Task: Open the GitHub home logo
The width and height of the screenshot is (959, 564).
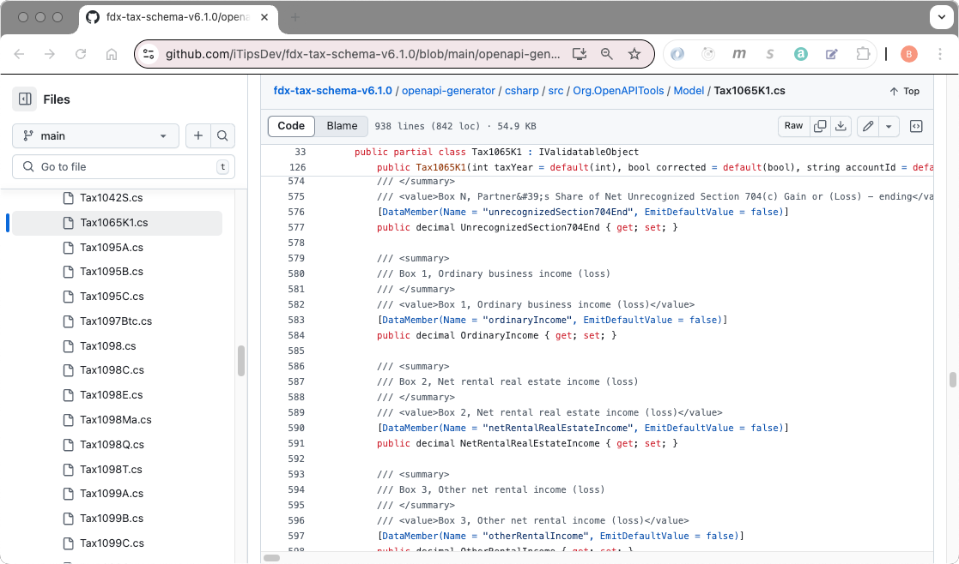Action: tap(93, 16)
